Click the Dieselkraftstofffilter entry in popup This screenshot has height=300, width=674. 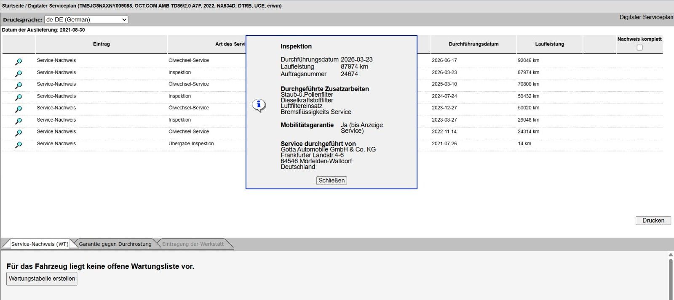click(x=307, y=100)
